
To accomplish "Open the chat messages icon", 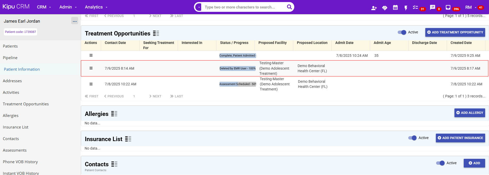I will coord(433,7).
